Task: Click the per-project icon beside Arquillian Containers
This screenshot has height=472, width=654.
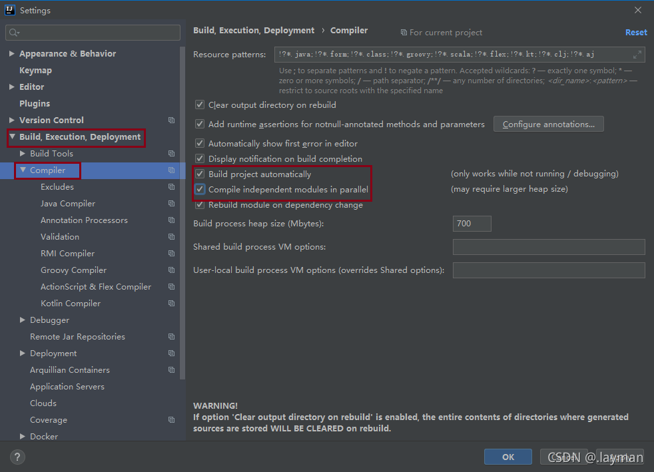Action: (171, 370)
